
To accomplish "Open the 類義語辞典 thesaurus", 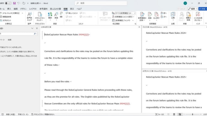I will coord(6,17).
